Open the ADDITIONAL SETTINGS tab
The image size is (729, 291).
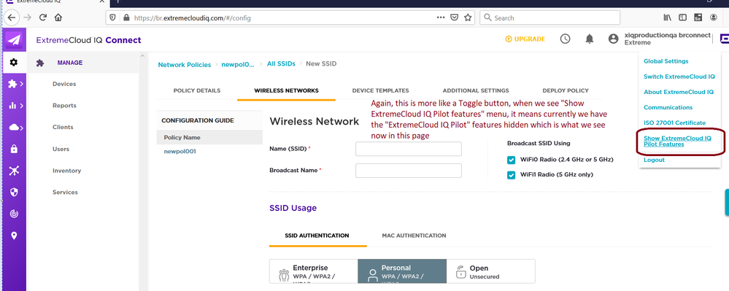[x=476, y=90]
